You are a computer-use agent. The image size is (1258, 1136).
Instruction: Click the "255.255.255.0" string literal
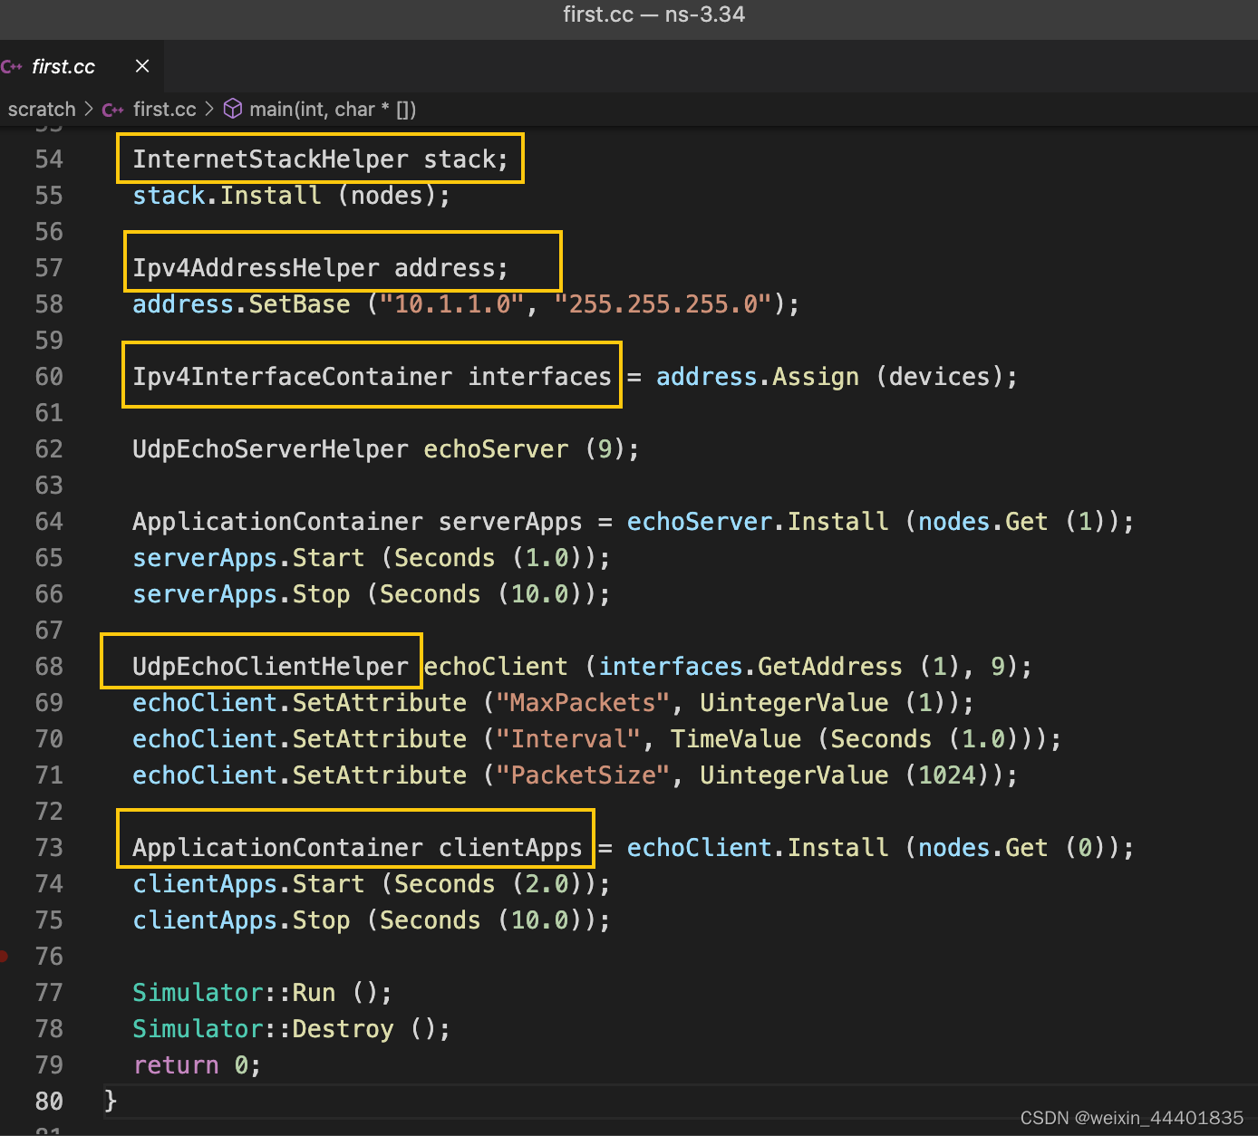point(663,304)
